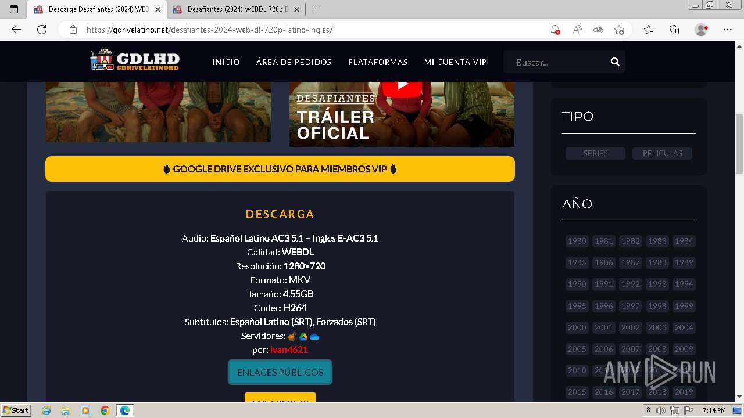Play the YouTube trailer video
This screenshot has width=744, height=418.
point(402,86)
